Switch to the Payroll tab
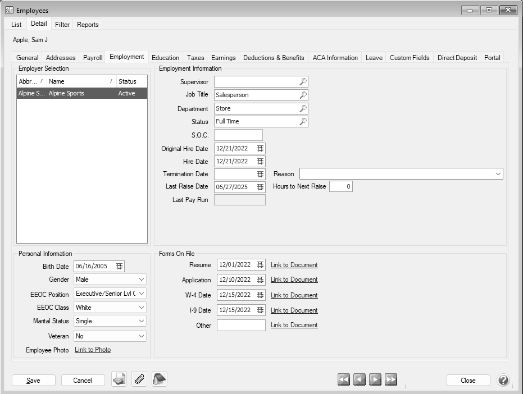 pos(93,58)
